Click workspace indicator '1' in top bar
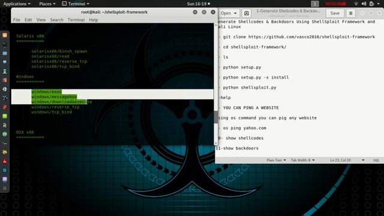Viewport: 384px width, 216px height. point(315,4)
